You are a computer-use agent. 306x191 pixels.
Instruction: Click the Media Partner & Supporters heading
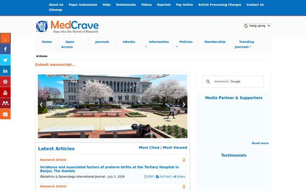pyautogui.click(x=234, y=98)
